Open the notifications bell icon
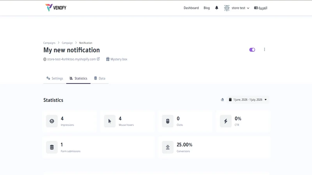 (217, 8)
